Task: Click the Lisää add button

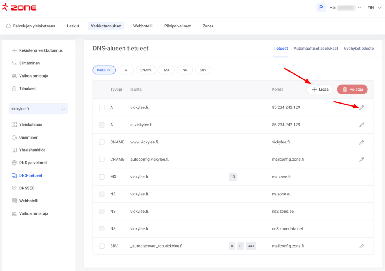Action: tap(320, 90)
